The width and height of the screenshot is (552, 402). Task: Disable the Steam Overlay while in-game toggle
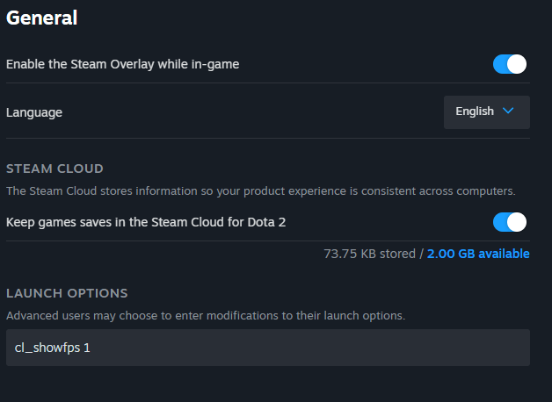click(510, 64)
